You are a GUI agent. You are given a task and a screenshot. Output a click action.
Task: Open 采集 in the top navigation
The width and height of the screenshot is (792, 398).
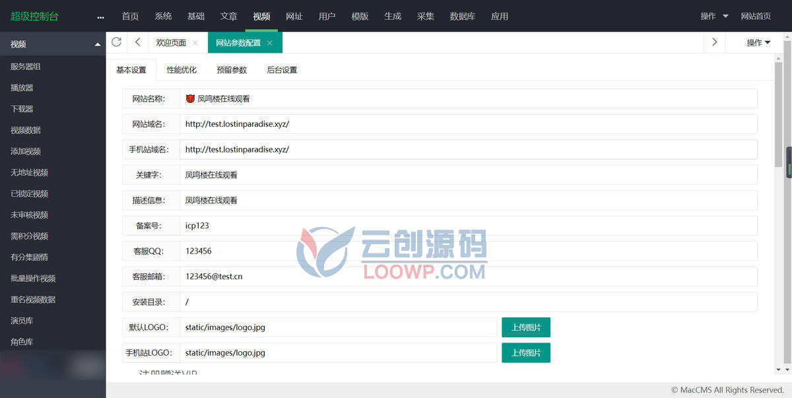(426, 16)
